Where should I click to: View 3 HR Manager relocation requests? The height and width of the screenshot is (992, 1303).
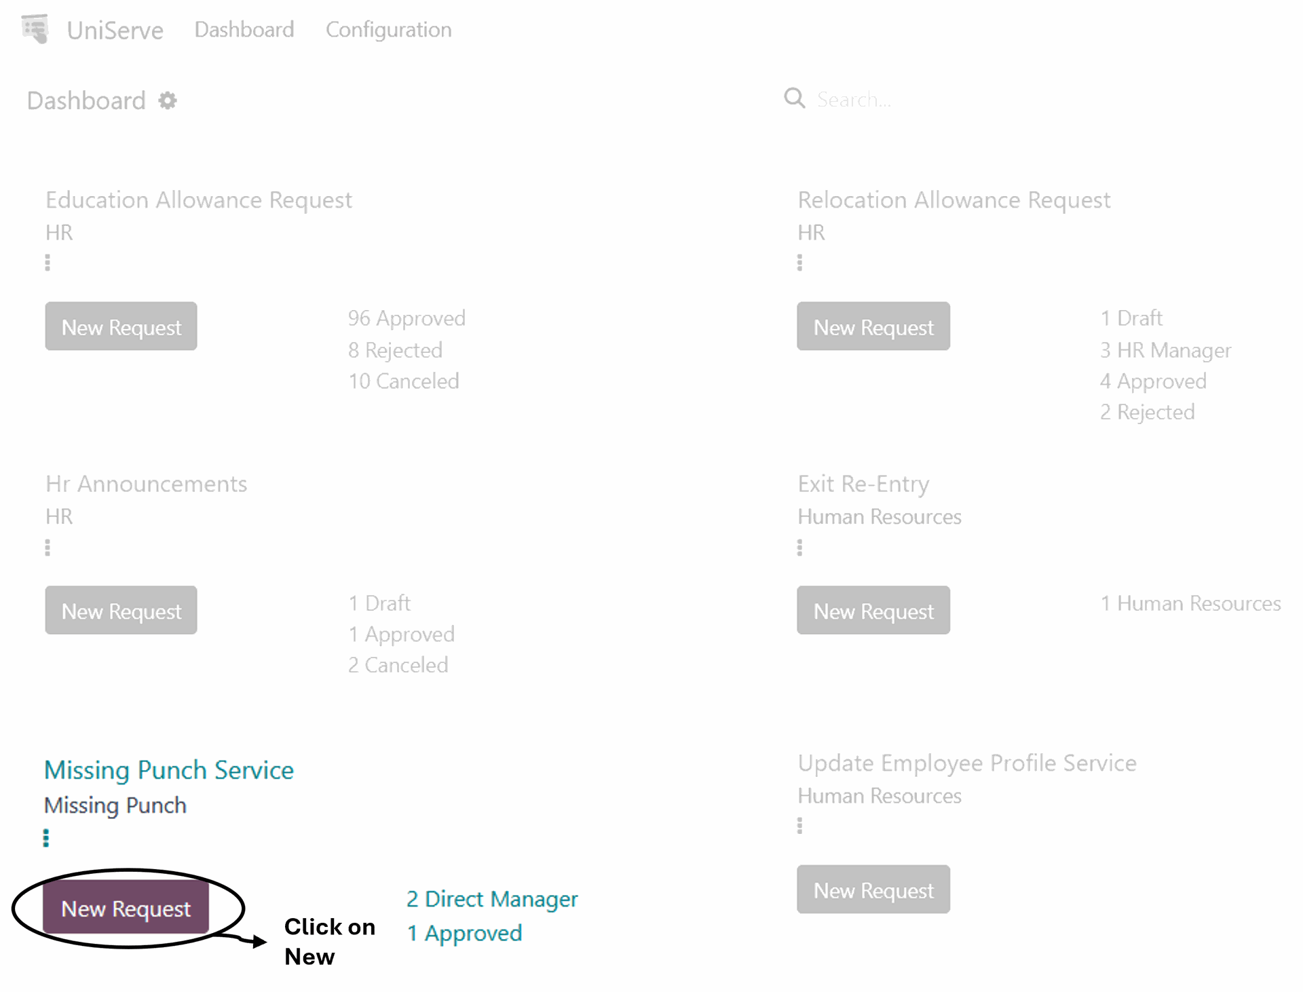click(x=1165, y=350)
